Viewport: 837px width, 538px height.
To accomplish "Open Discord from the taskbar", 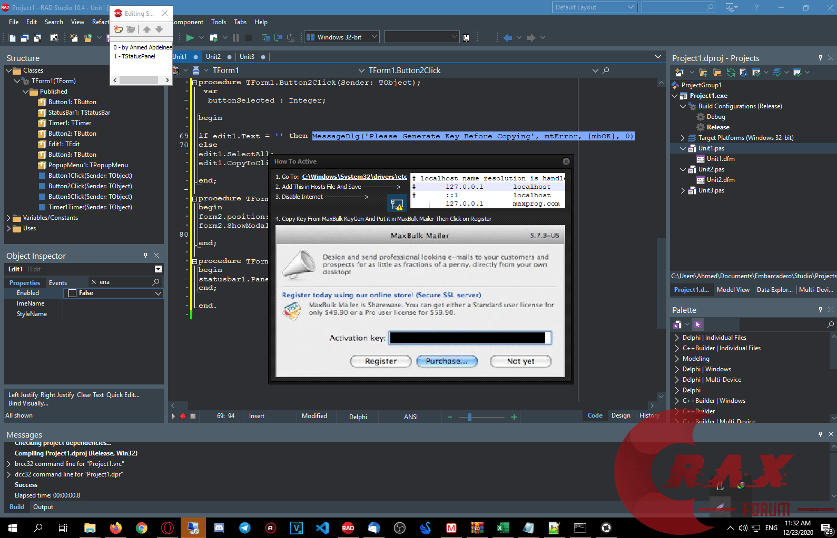I will pyautogui.click(x=219, y=527).
